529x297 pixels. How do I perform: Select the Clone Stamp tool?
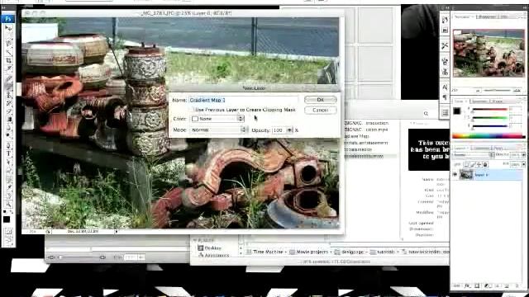8,96
